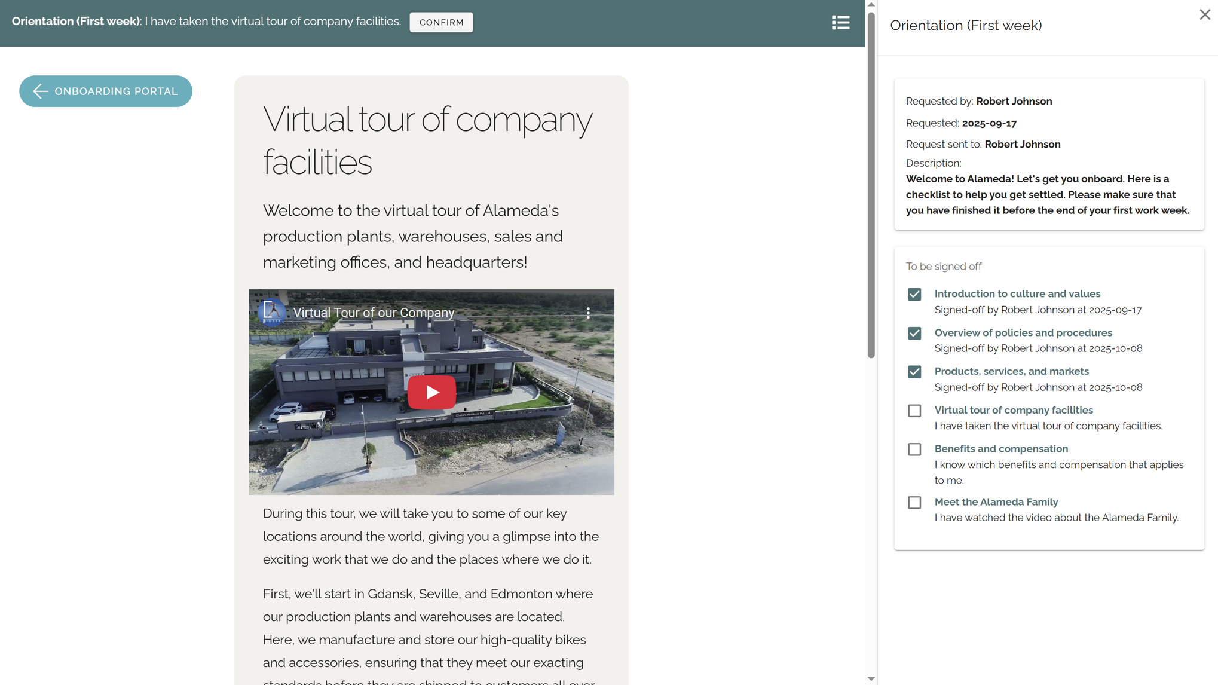1218x685 pixels.
Task: Open 'Virtual tour of company facilities' checklist item
Action: 1014,410
